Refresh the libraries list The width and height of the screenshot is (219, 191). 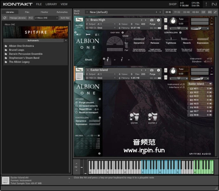click(5, 18)
